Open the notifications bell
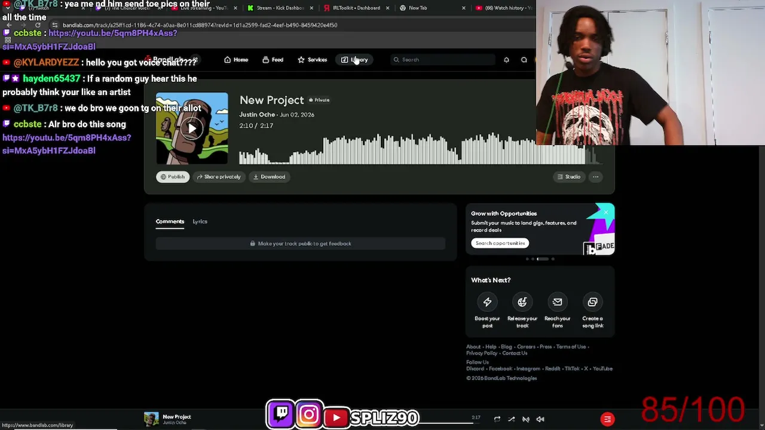Screen dimensions: 765x430 [506, 60]
